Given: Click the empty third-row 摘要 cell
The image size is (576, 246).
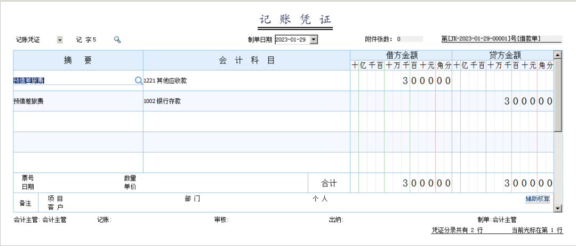Looking at the screenshot, I should click(78, 121).
